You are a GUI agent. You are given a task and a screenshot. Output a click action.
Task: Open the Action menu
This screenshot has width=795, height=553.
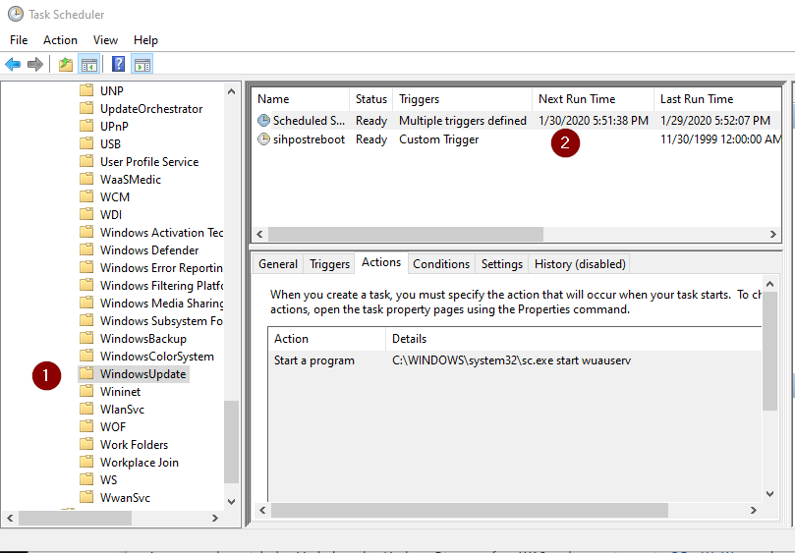coord(60,40)
